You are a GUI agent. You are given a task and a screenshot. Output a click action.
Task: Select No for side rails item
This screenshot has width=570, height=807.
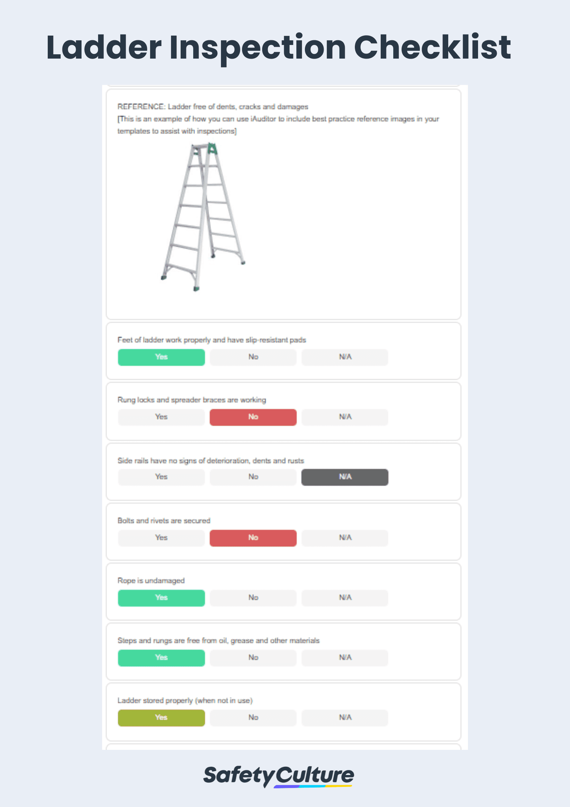click(253, 477)
